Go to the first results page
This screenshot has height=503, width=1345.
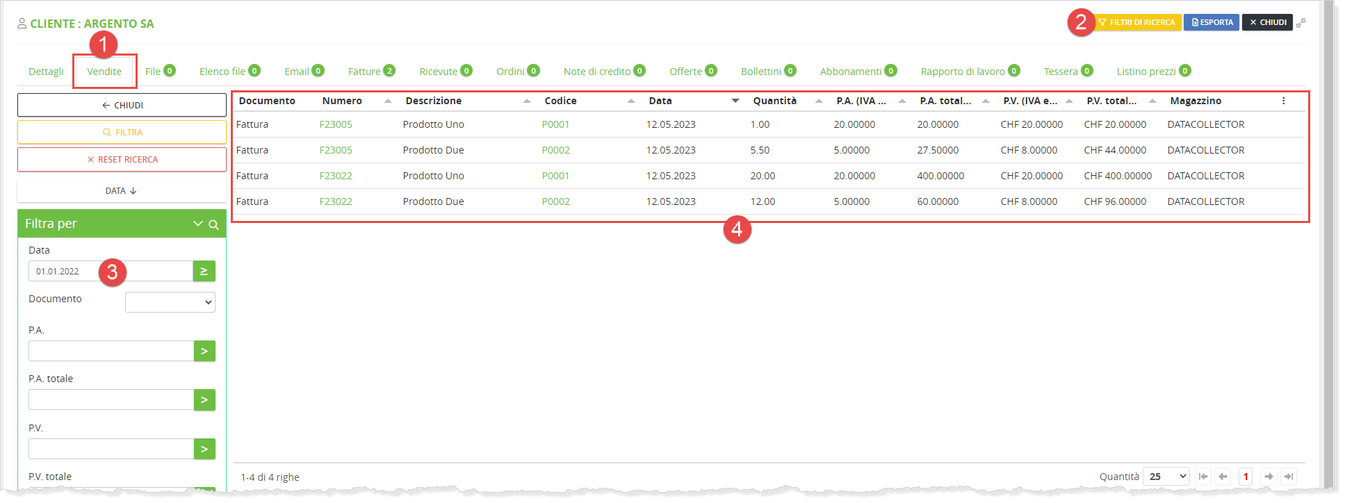pyautogui.click(x=1203, y=477)
